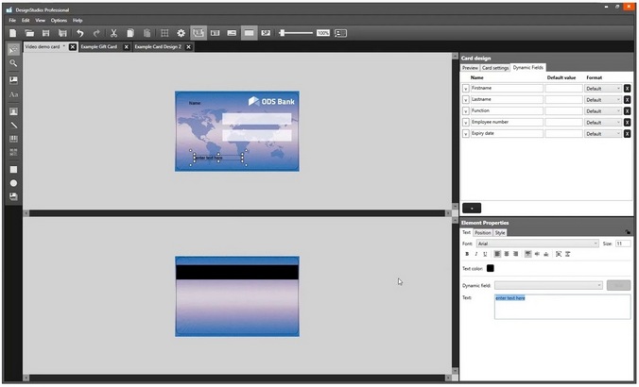The width and height of the screenshot is (639, 387).
Task: Click the Lastname name input field
Action: tap(506, 100)
